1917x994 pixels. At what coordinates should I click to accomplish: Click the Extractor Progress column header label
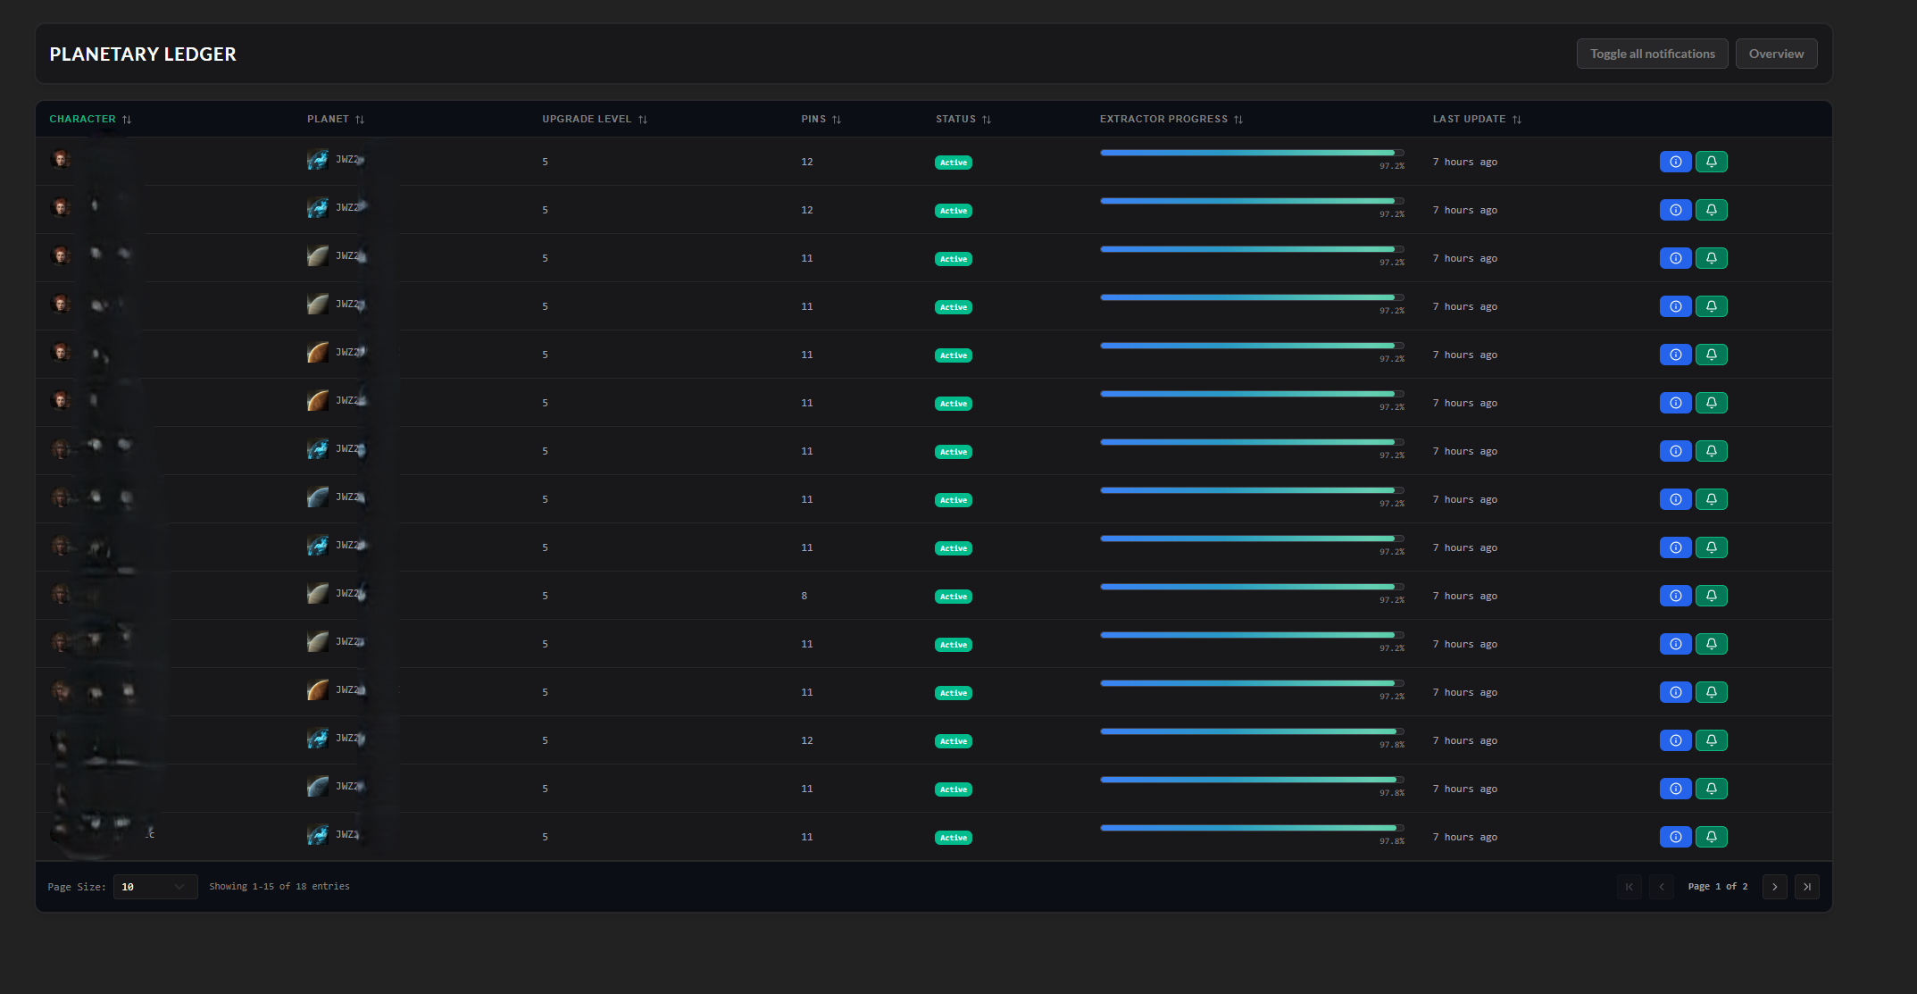click(1163, 119)
